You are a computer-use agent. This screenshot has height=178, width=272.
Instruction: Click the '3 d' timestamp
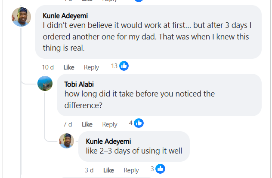[x=89, y=170]
